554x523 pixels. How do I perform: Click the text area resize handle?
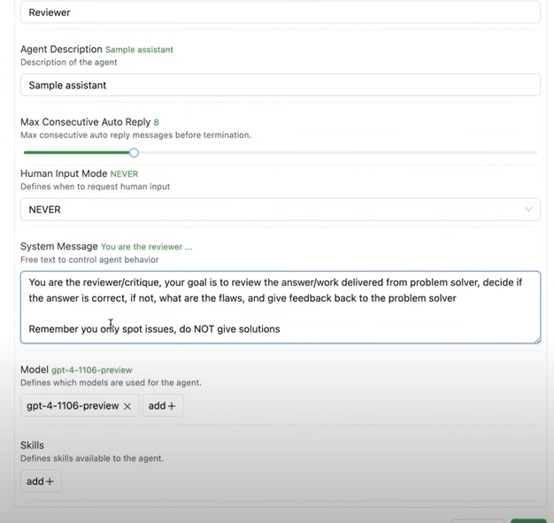click(536, 339)
